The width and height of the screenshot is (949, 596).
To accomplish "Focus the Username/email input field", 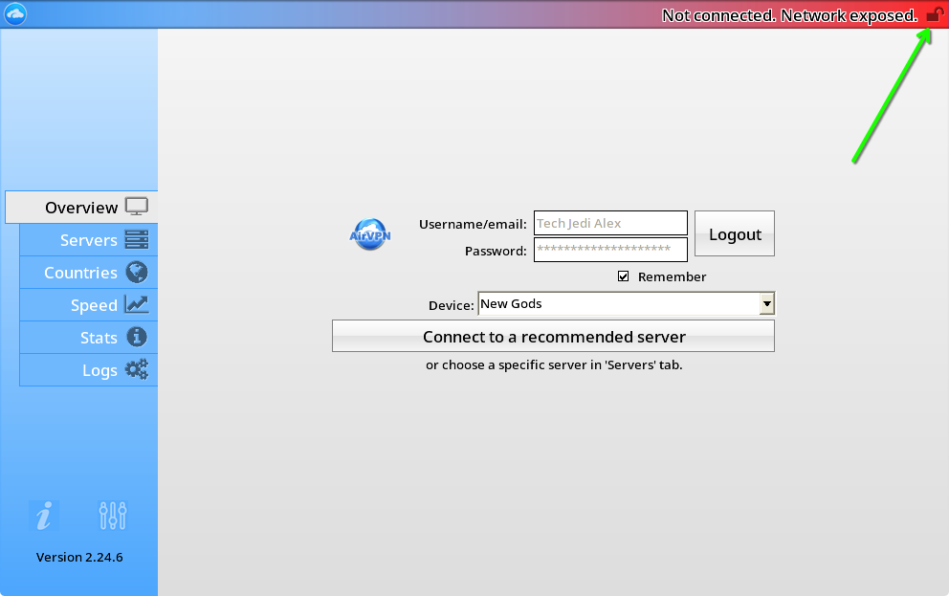I will pos(609,224).
